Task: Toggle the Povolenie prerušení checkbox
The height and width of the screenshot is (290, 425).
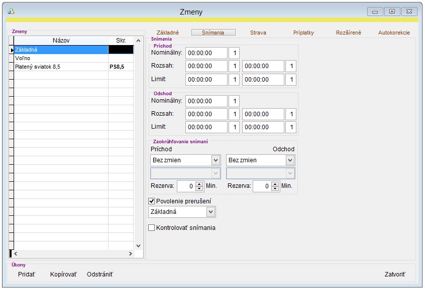Action: tap(152, 201)
